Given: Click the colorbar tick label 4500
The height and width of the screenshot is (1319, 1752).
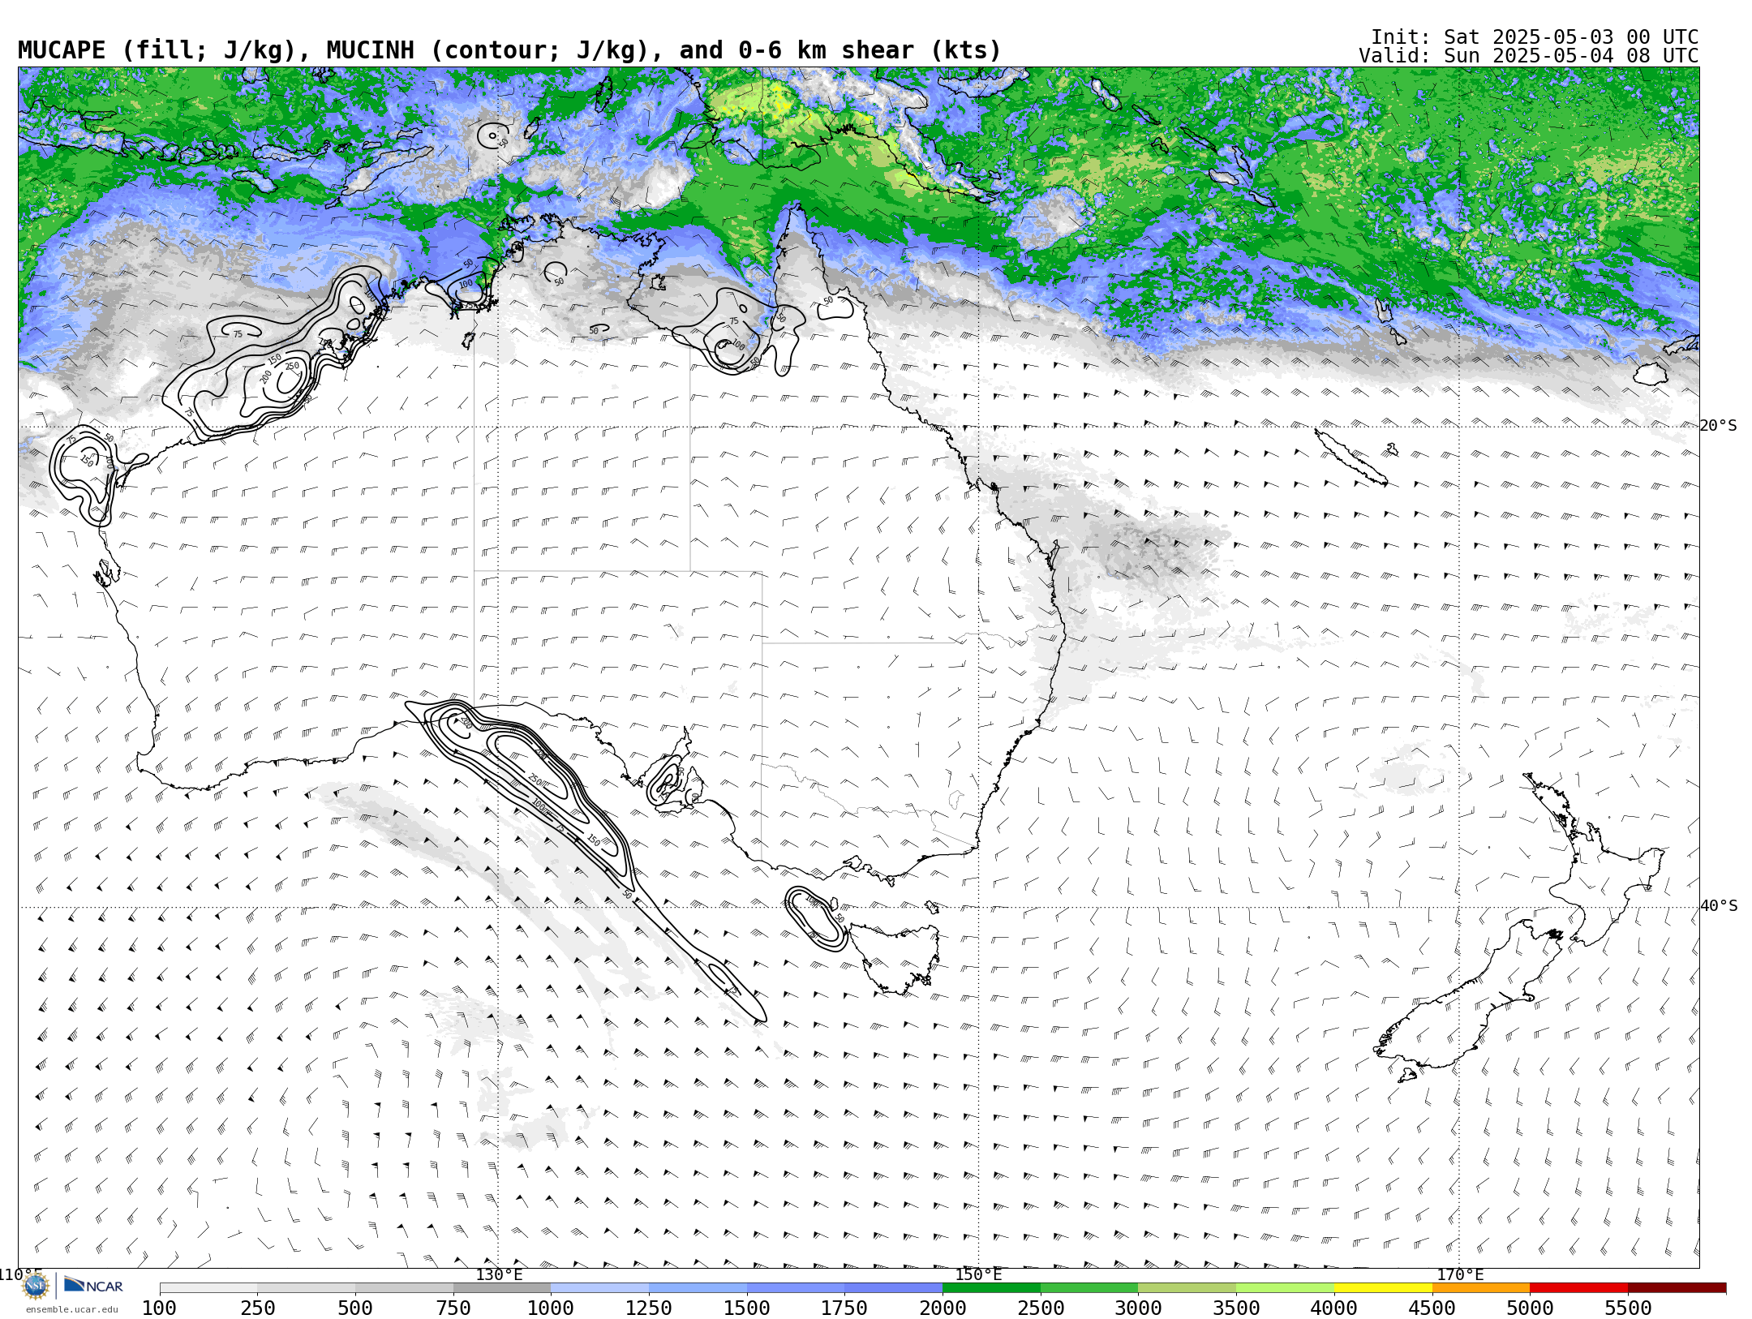Looking at the screenshot, I should (x=1432, y=1308).
